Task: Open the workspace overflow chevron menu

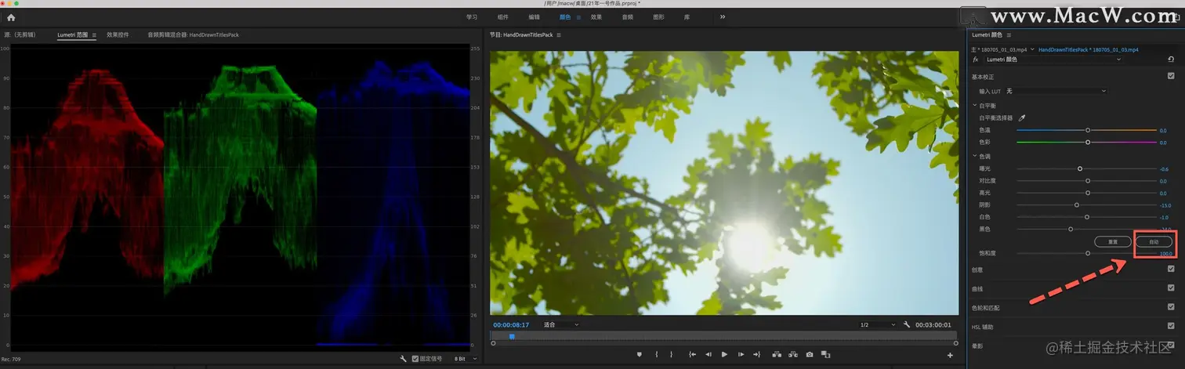Action: click(x=723, y=16)
